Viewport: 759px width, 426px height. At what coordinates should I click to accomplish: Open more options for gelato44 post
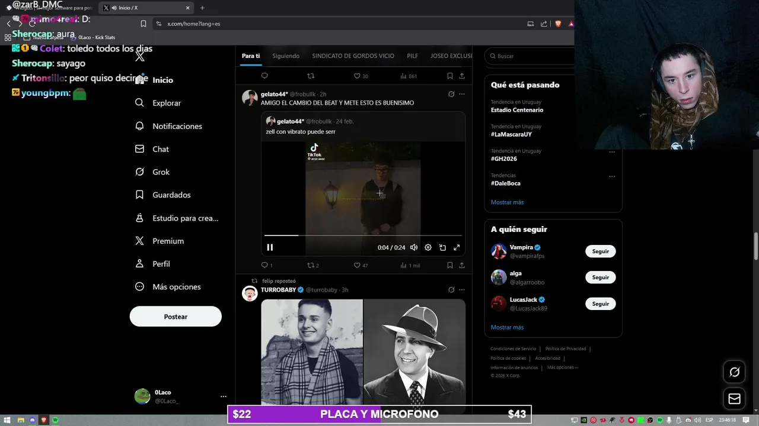point(462,94)
